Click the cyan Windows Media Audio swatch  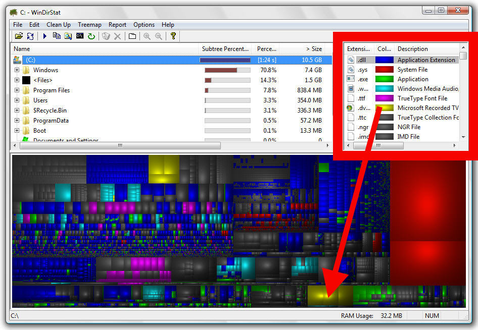[385, 89]
